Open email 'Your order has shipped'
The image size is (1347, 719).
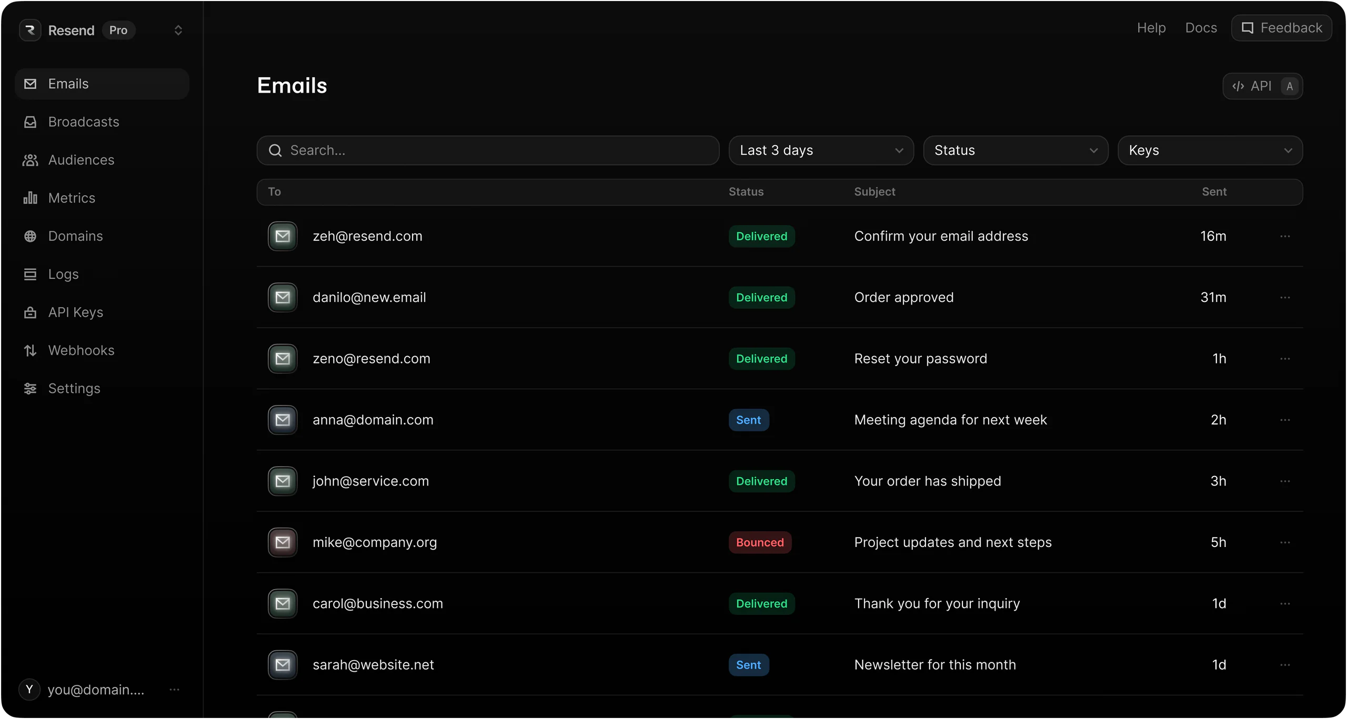tap(927, 481)
